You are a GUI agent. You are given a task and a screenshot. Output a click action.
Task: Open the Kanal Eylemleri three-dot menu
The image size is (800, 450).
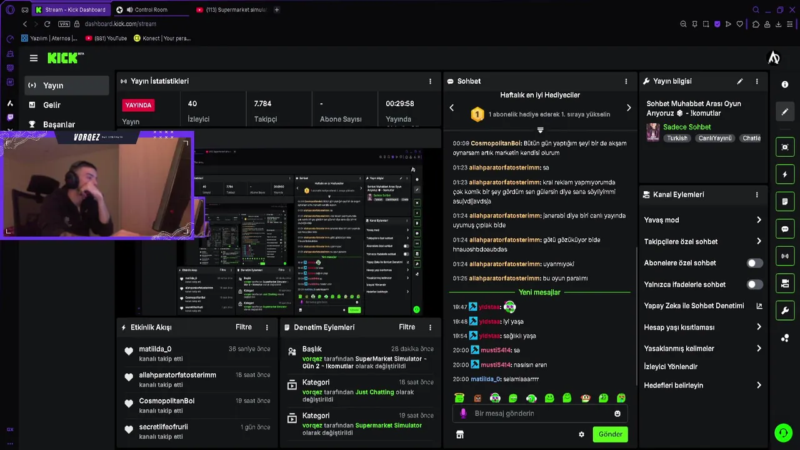[x=757, y=194]
